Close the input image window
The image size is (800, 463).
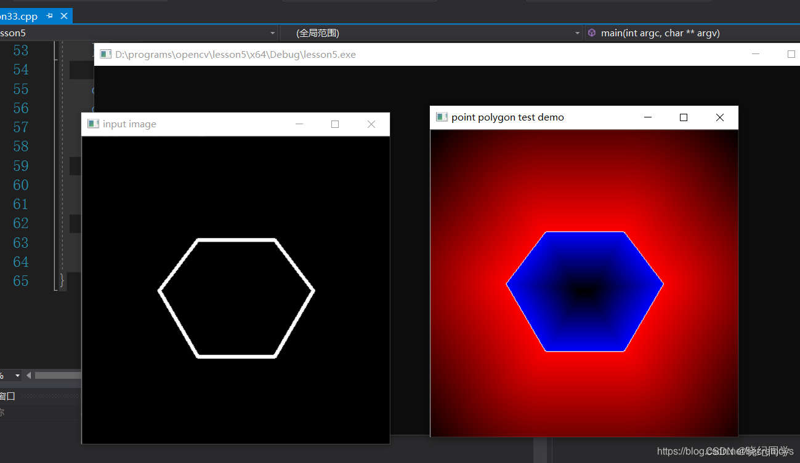pos(371,124)
